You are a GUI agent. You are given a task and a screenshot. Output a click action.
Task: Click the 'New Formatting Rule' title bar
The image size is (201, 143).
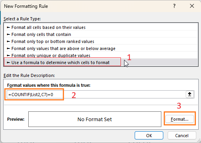26,6
